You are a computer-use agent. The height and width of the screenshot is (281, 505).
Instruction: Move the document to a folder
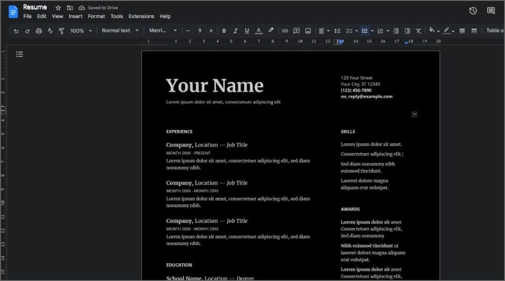coord(70,8)
